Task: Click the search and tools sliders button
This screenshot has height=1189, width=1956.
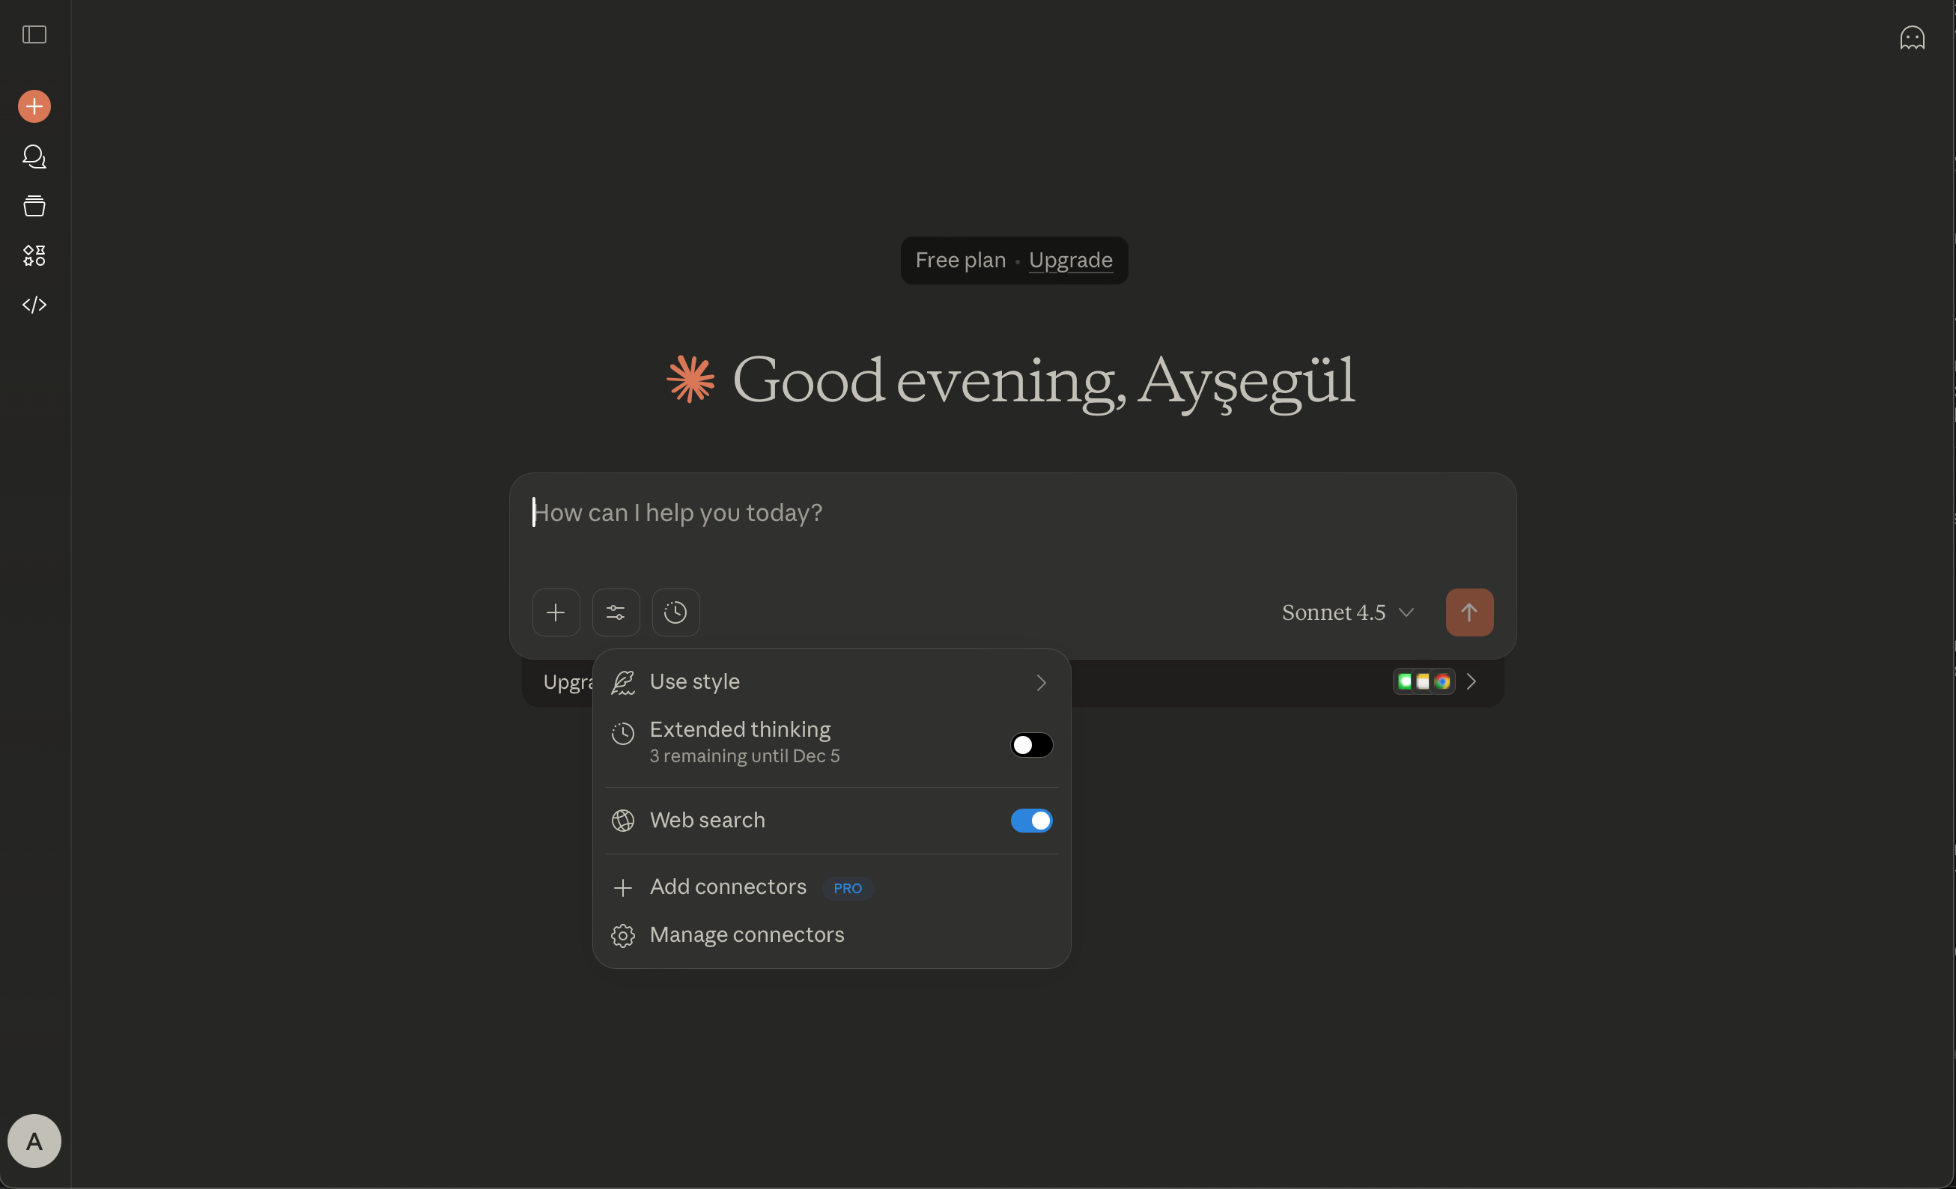Action: (616, 612)
